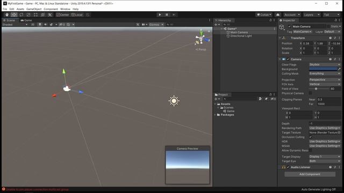
Task: Select the Move tool in toolbar
Action: 14,14
